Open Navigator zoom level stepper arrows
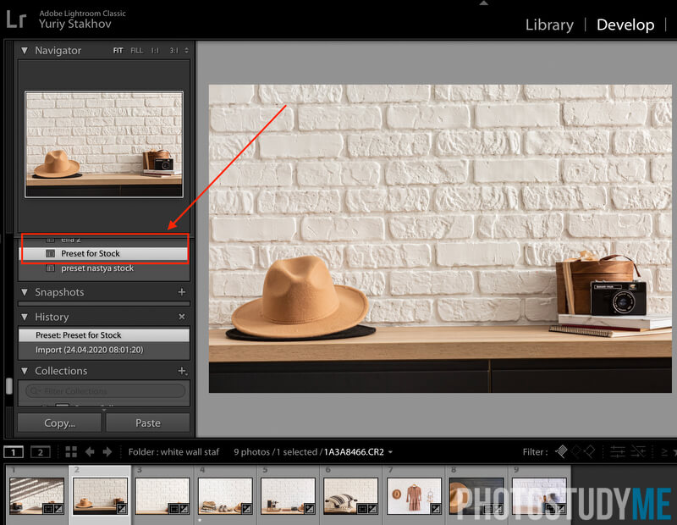 (186, 51)
